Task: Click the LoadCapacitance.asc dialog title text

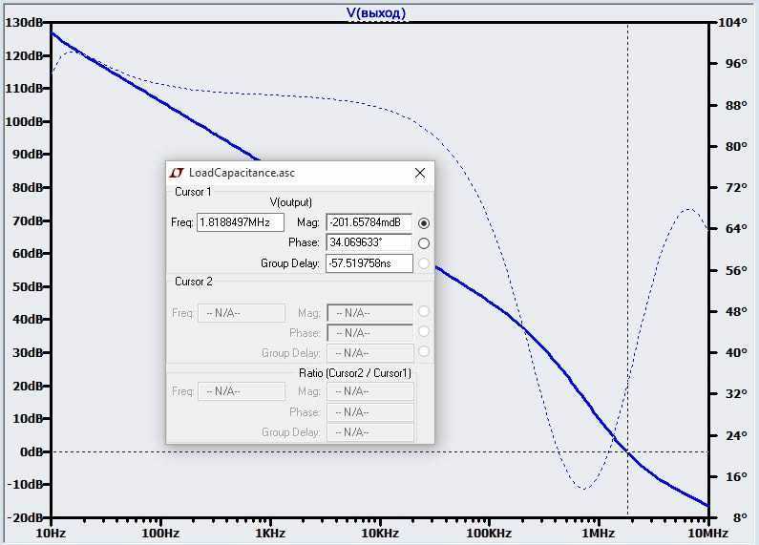Action: coord(242,173)
